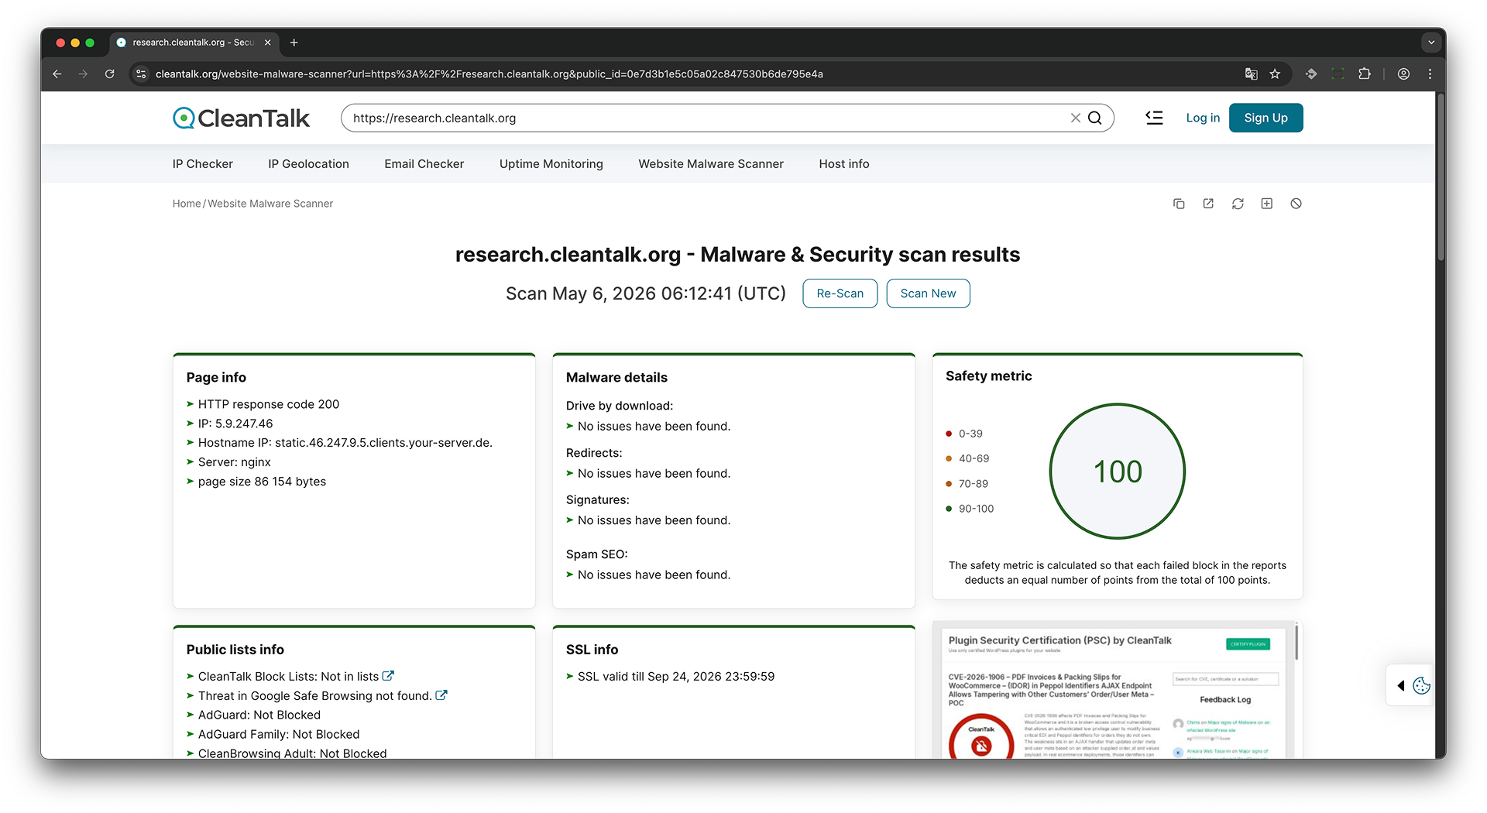The image size is (1487, 813).
Task: Click the page vertical scrollbar
Action: [1441, 178]
